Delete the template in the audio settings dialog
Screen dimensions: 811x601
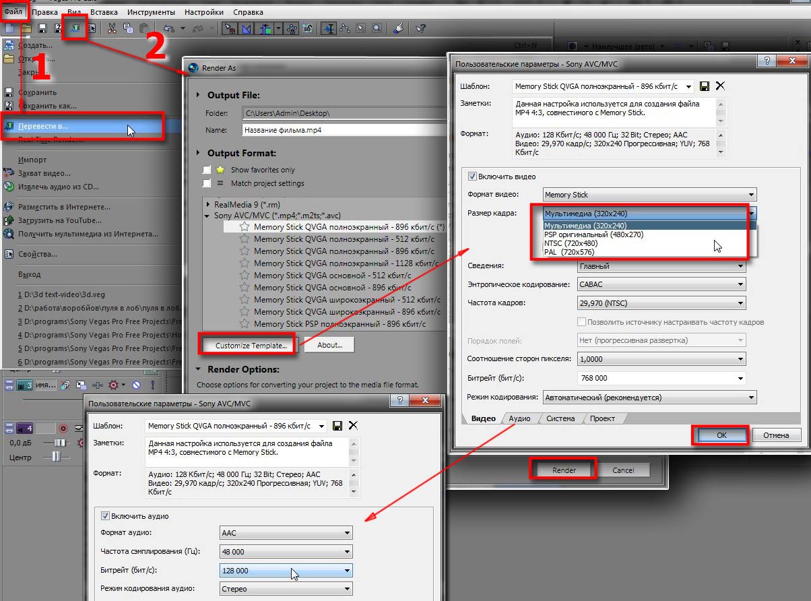[353, 426]
